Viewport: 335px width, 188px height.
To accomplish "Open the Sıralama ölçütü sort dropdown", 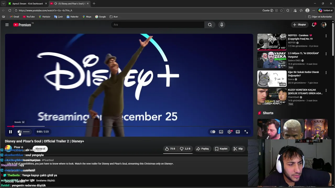I will 43,181.
